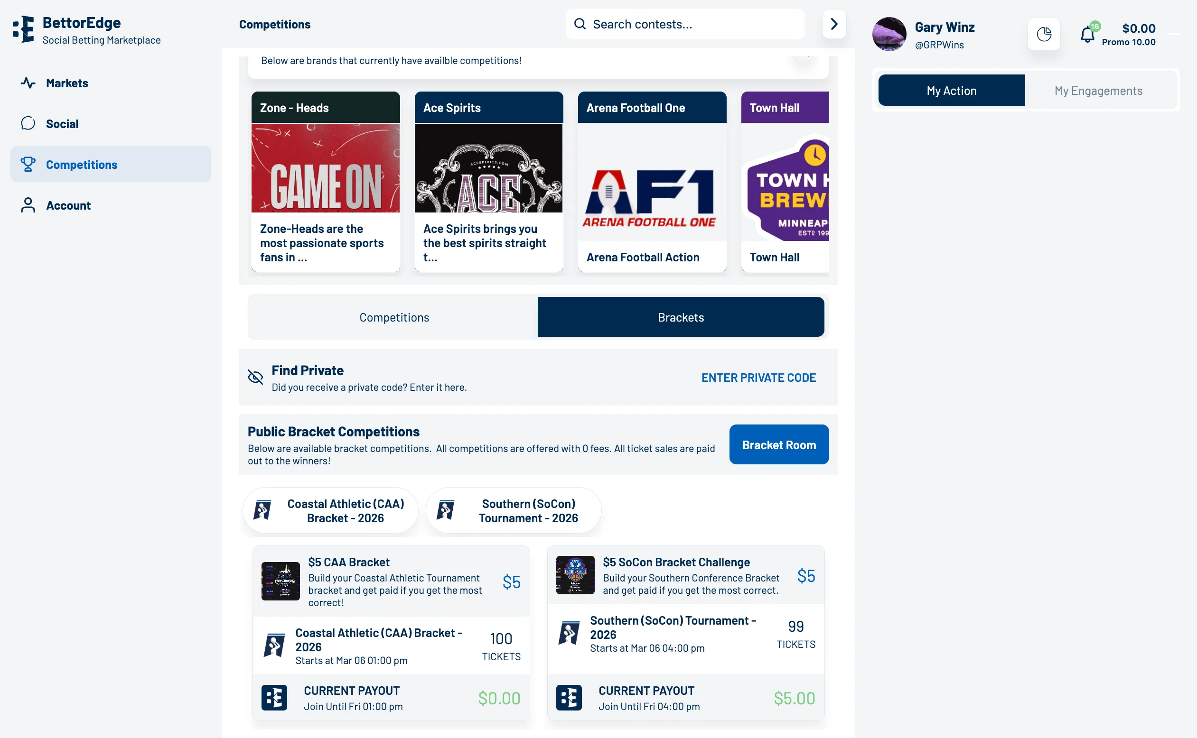
Task: Click the @GRPWins username
Action: [x=939, y=45]
